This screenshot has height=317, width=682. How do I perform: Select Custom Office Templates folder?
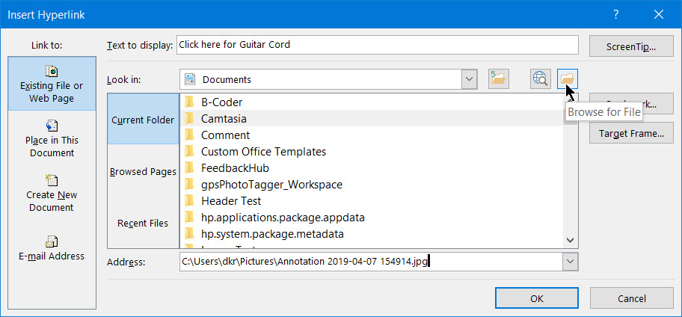point(372,151)
